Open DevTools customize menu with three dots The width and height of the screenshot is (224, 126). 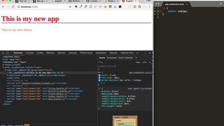coord(145,53)
